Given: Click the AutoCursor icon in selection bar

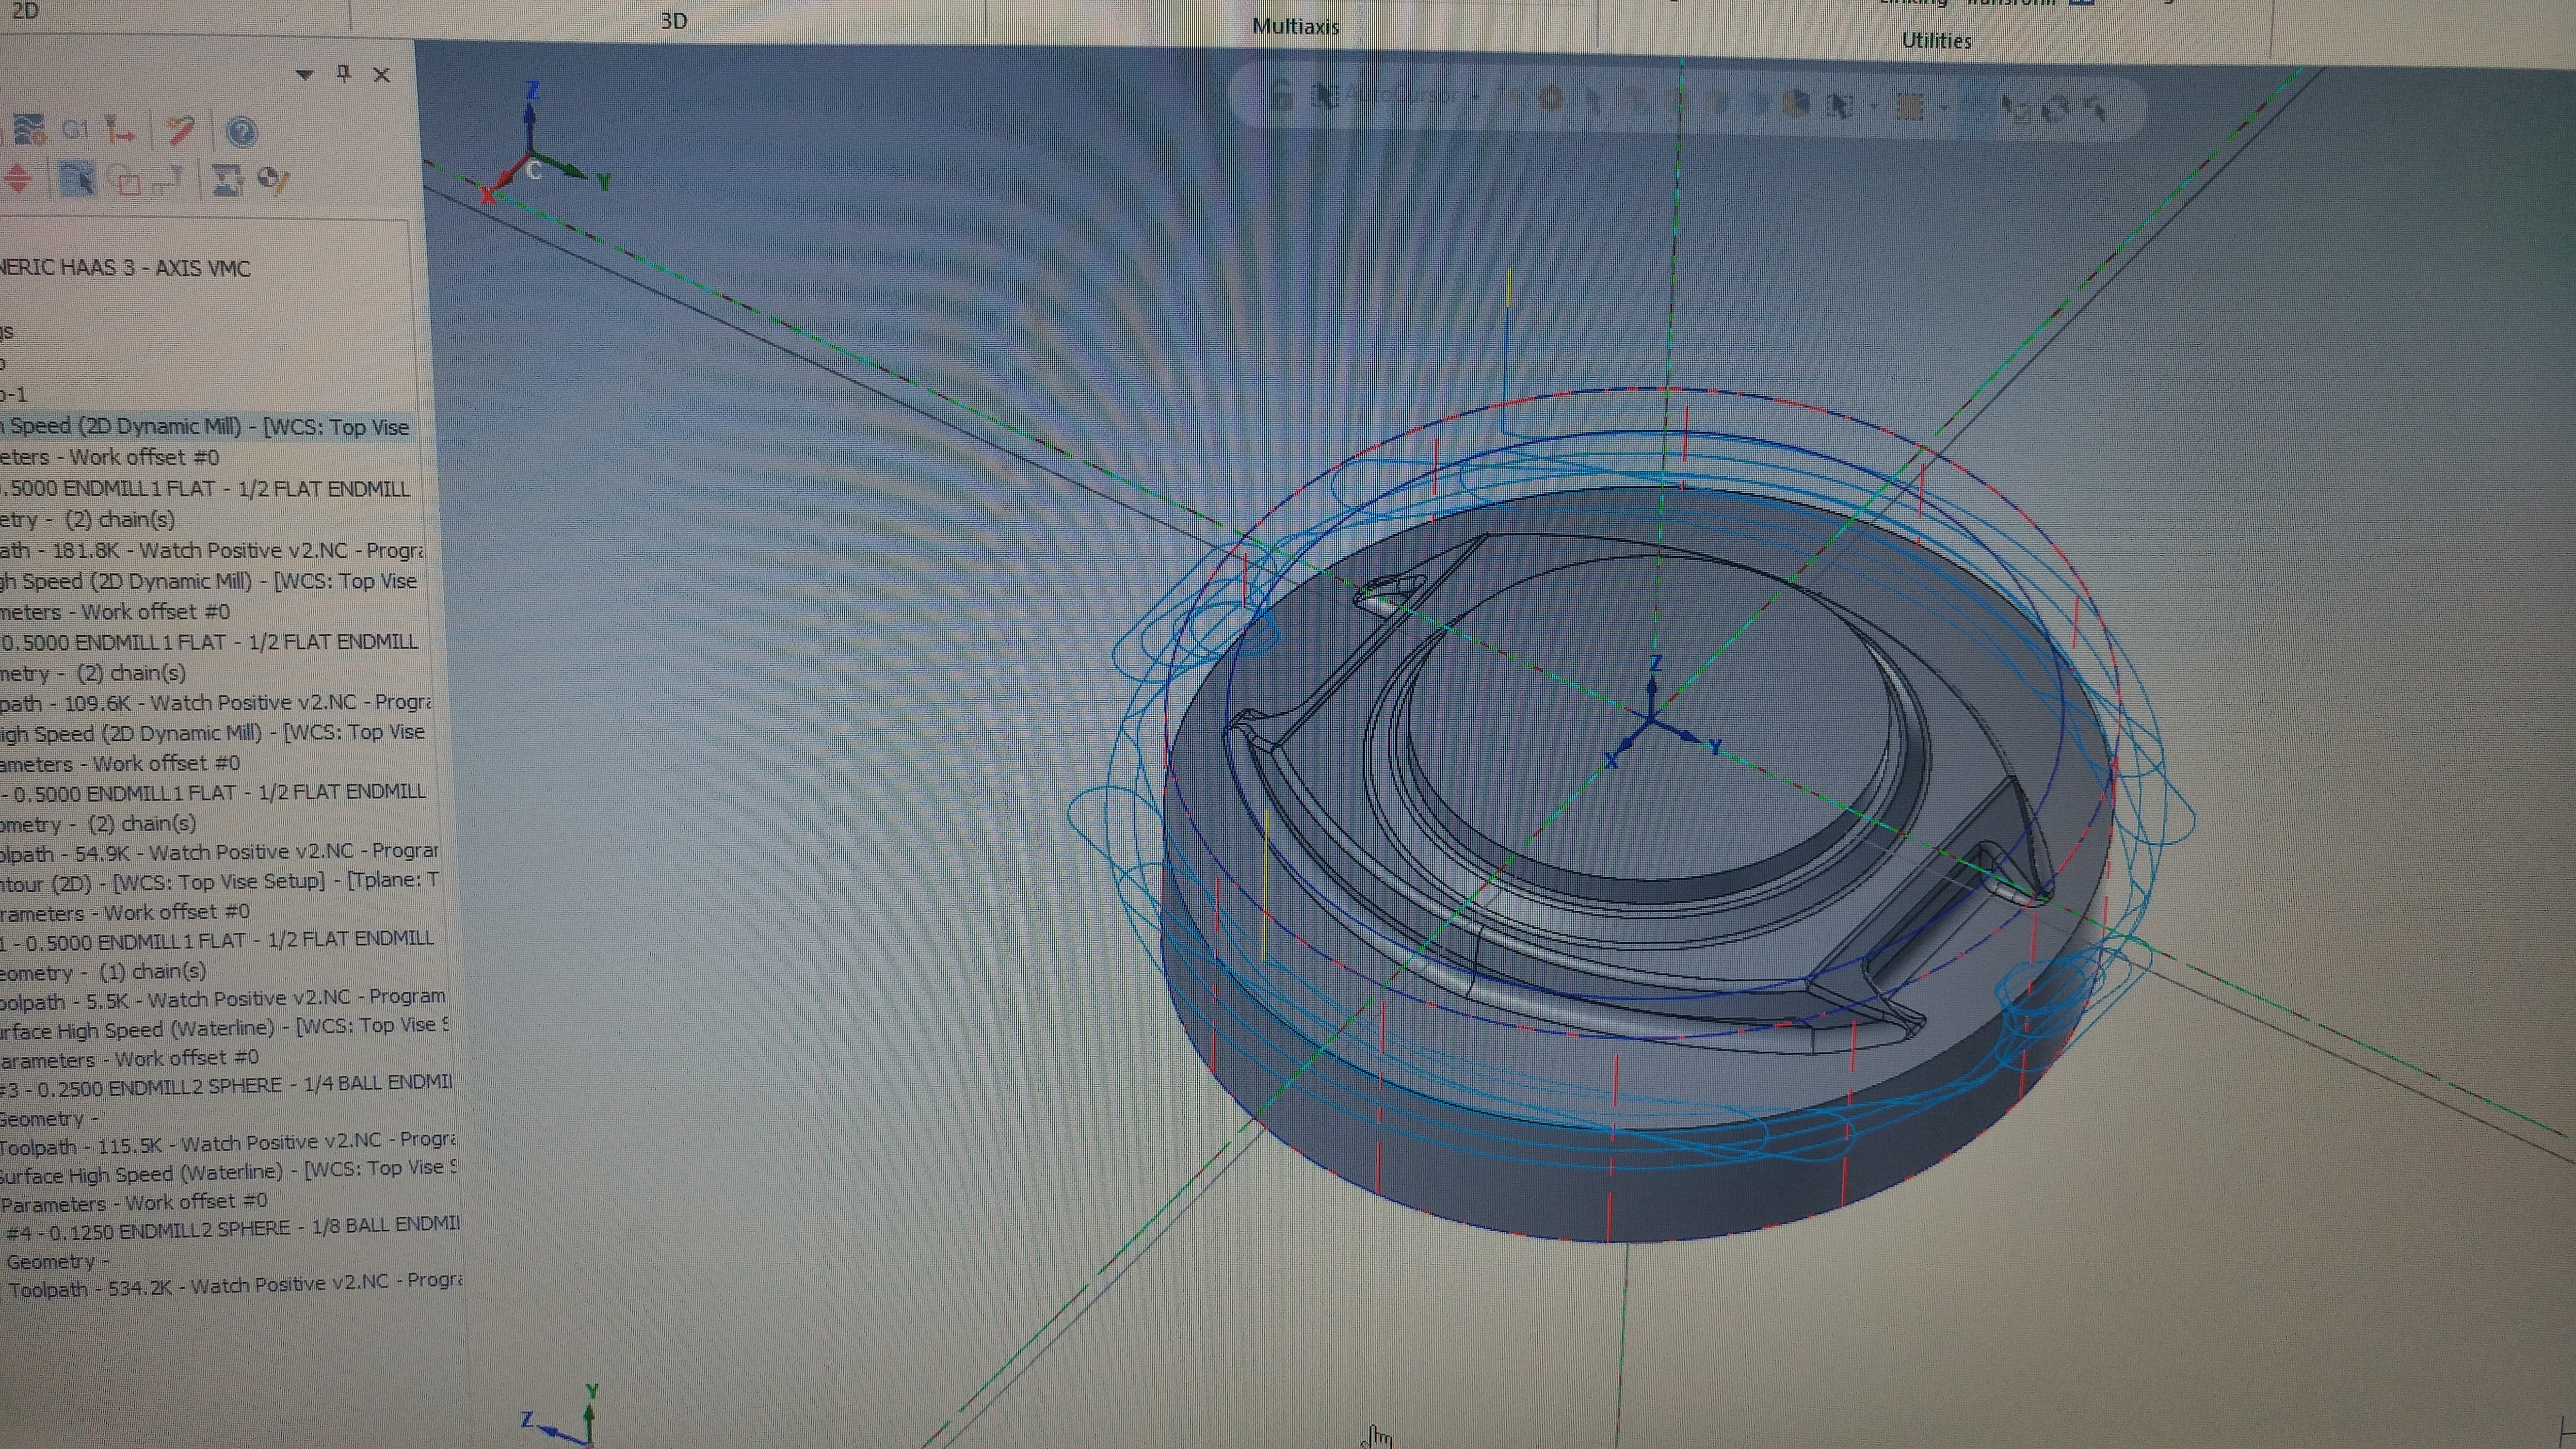Looking at the screenshot, I should coord(1324,96).
